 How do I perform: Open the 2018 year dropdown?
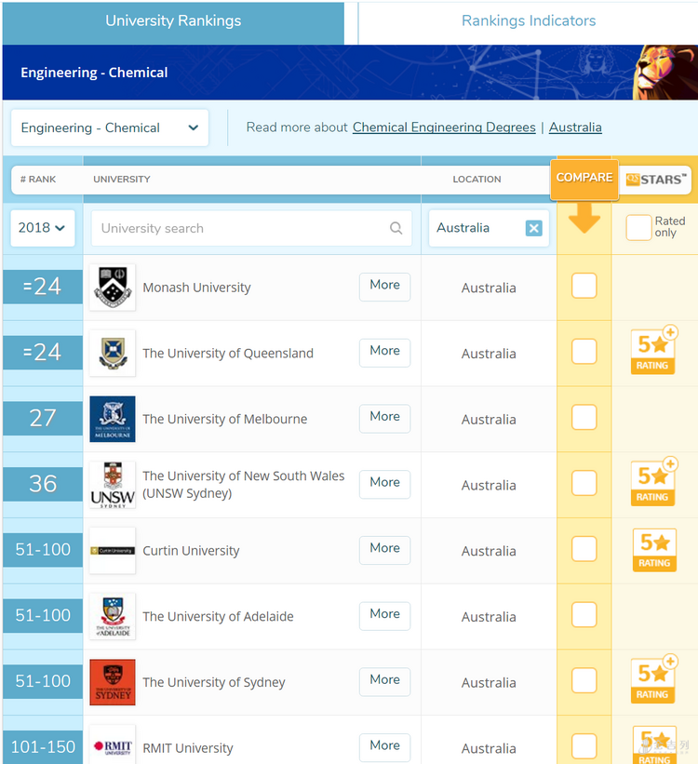(43, 228)
